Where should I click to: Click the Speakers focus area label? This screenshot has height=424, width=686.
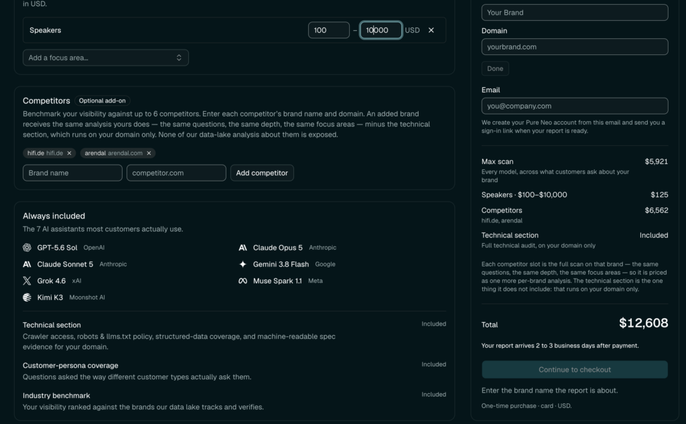46,30
